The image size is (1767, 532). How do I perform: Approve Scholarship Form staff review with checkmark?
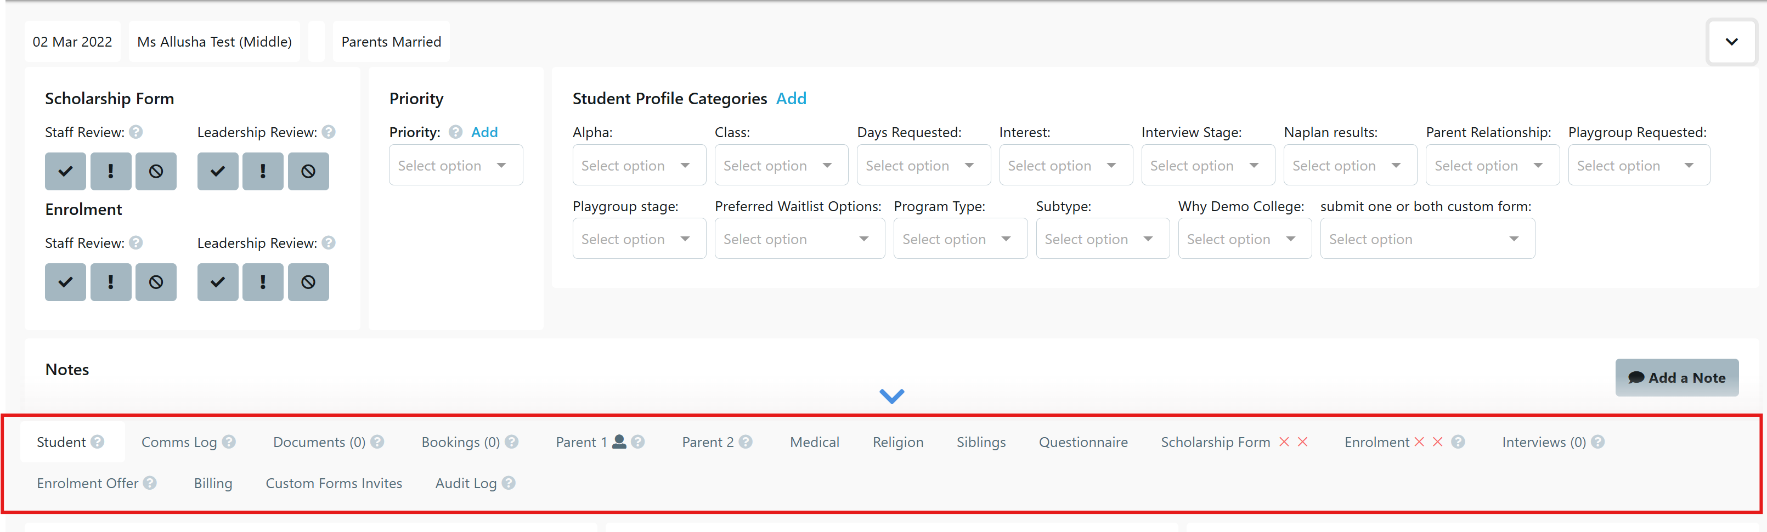[x=65, y=171]
